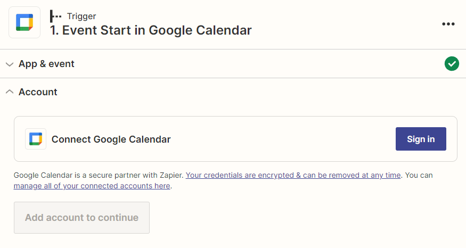
Task: Expand the App & event section chevron
Action: tap(9, 64)
